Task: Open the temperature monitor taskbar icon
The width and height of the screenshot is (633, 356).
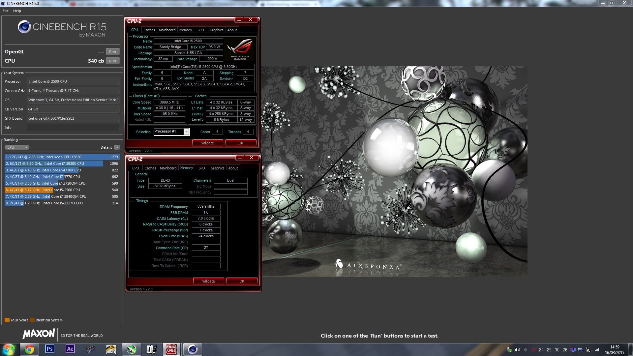Action: (x=111, y=349)
